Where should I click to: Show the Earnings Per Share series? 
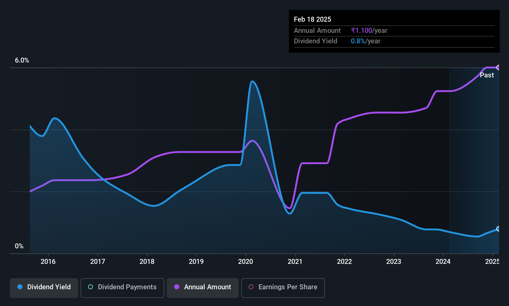[283, 288]
